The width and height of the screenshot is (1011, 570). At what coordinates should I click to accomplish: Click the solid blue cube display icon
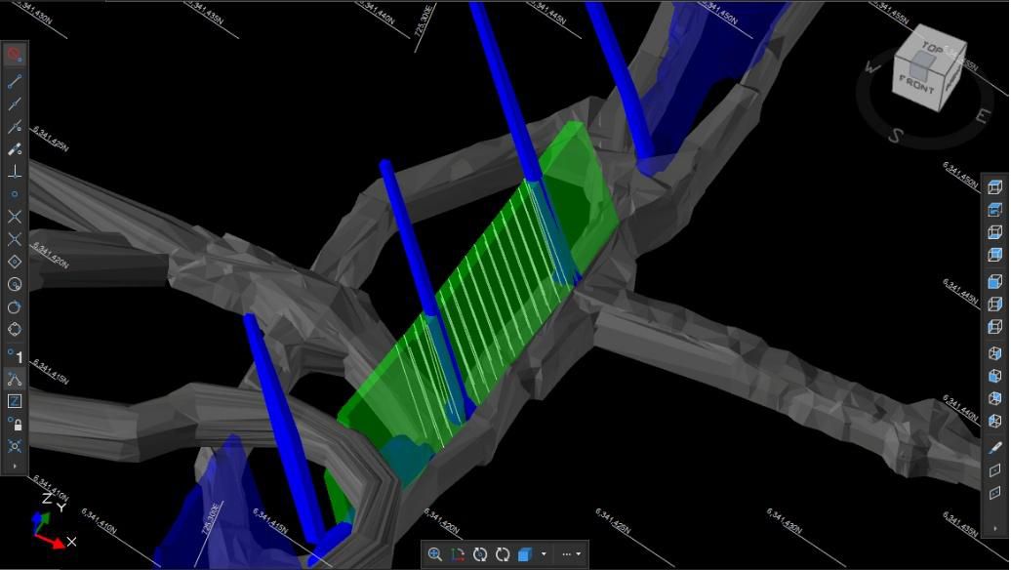[525, 554]
